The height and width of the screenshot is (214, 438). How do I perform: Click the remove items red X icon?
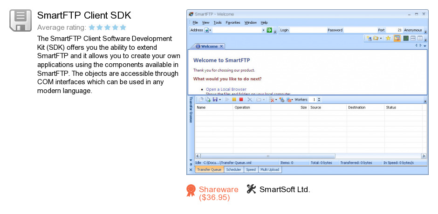271,100
